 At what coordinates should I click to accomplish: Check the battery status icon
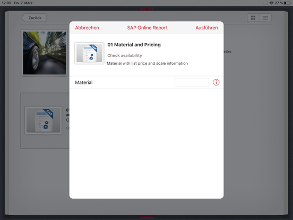287,3
